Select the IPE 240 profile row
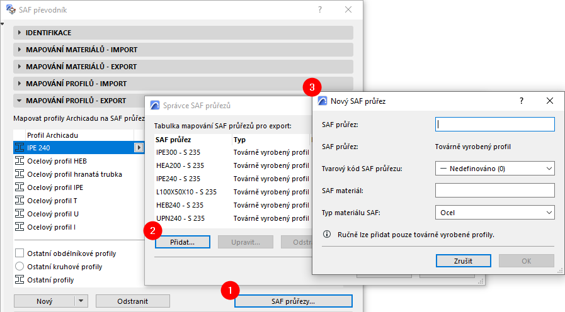The height and width of the screenshot is (312, 565). (x=79, y=148)
